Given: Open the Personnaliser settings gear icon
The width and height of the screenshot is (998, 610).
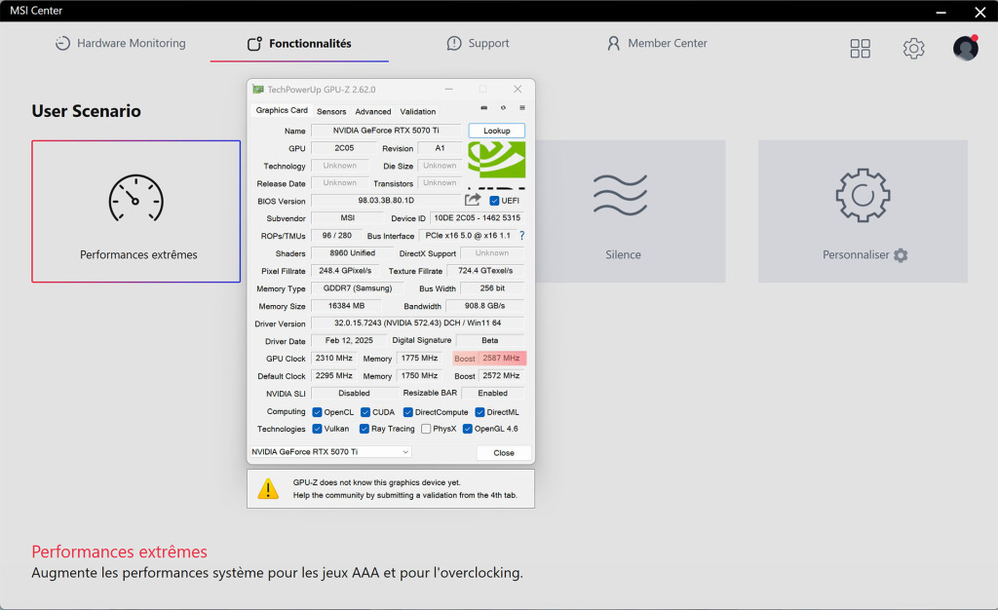Looking at the screenshot, I should click(901, 255).
